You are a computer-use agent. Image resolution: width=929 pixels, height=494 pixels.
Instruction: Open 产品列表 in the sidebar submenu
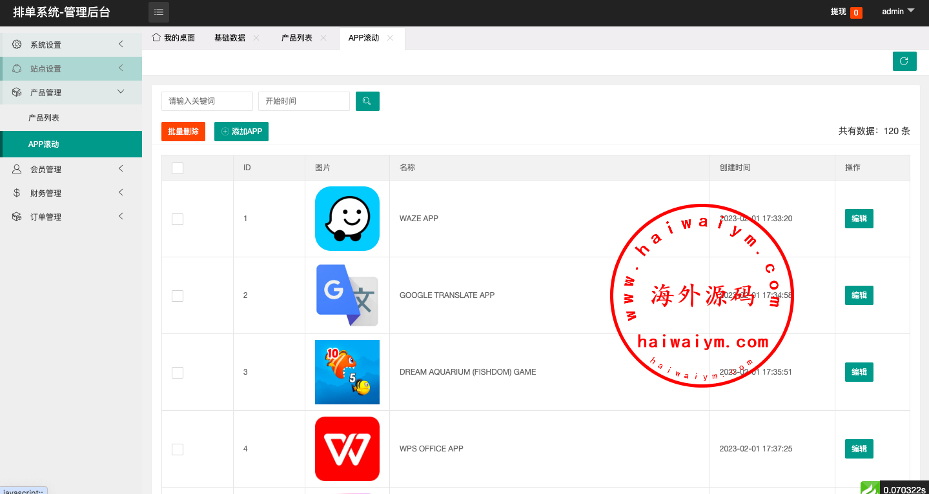[x=44, y=118]
